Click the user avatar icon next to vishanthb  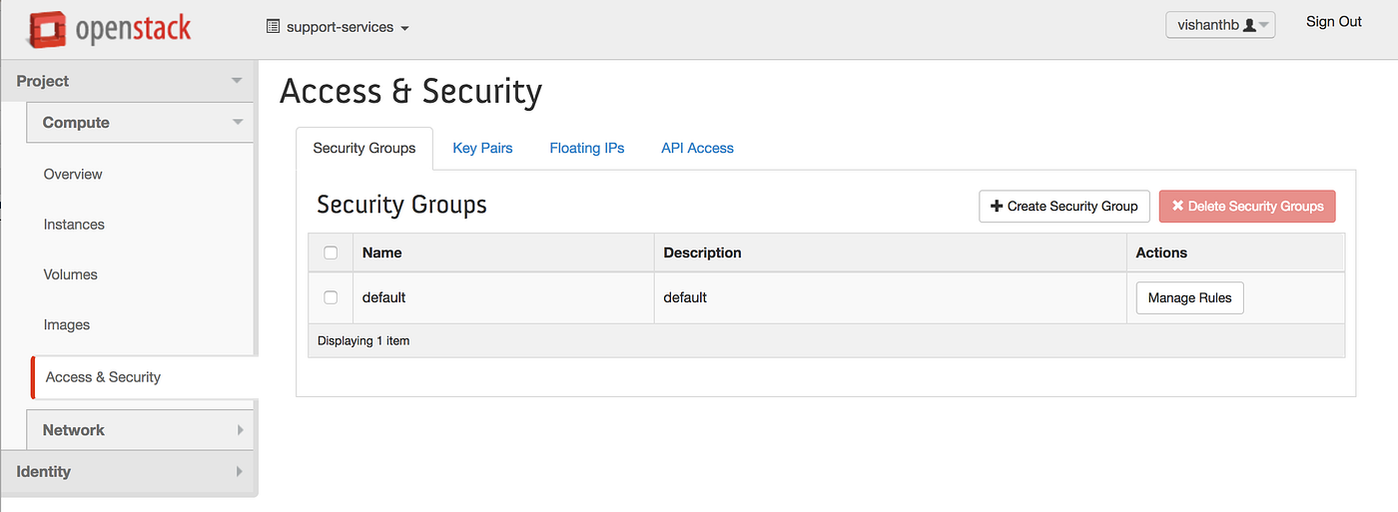coord(1249,26)
